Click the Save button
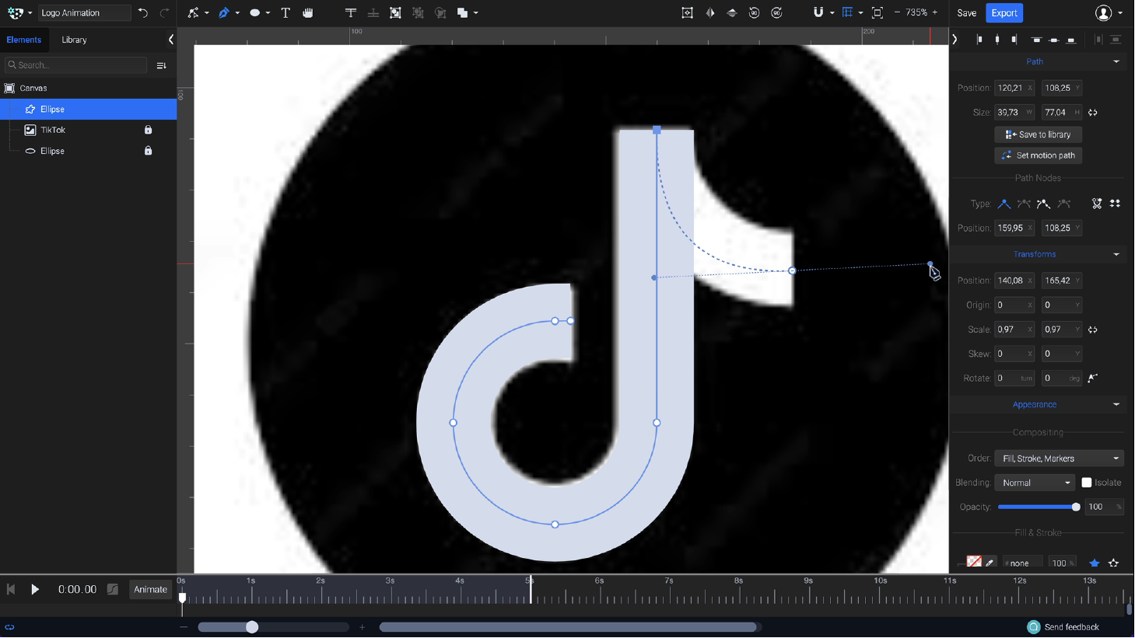The height and width of the screenshot is (638, 1135). click(967, 13)
